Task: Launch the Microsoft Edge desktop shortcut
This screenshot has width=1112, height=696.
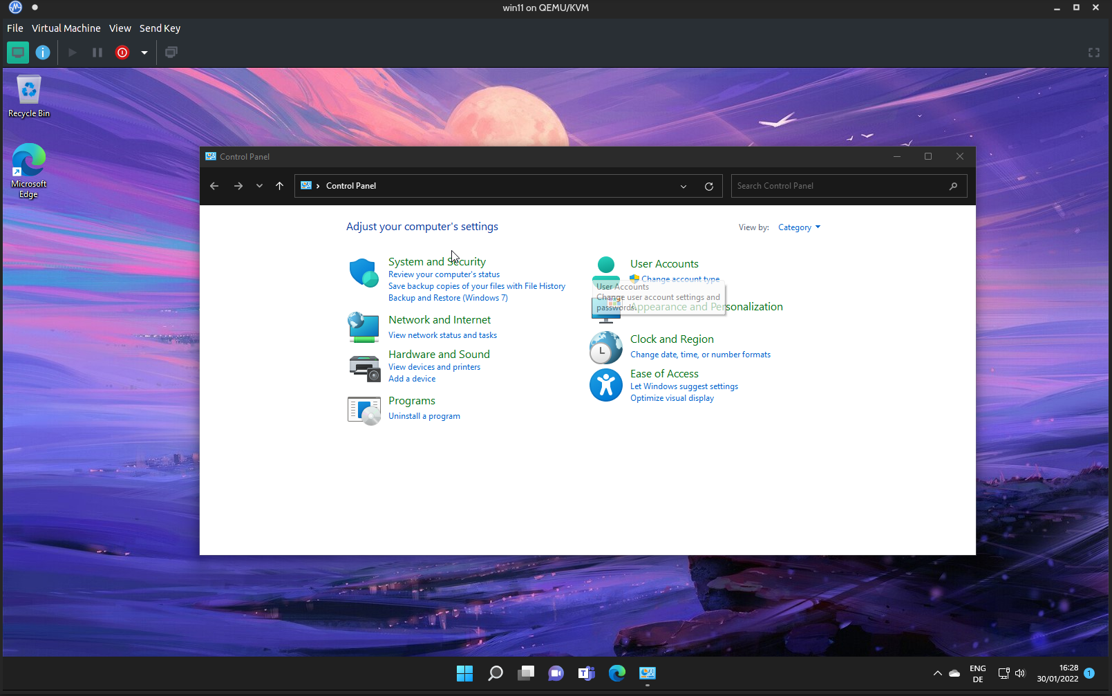Action: 28,171
